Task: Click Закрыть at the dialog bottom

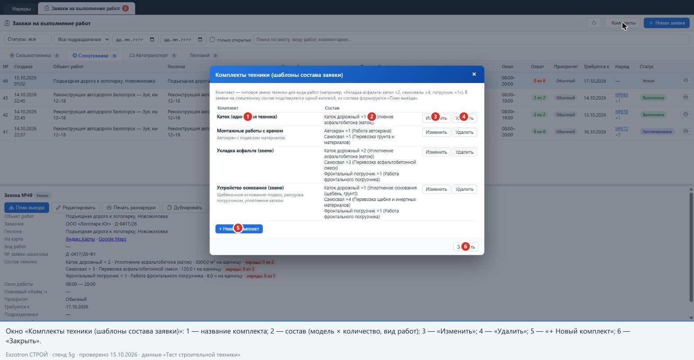Action: coord(466,247)
